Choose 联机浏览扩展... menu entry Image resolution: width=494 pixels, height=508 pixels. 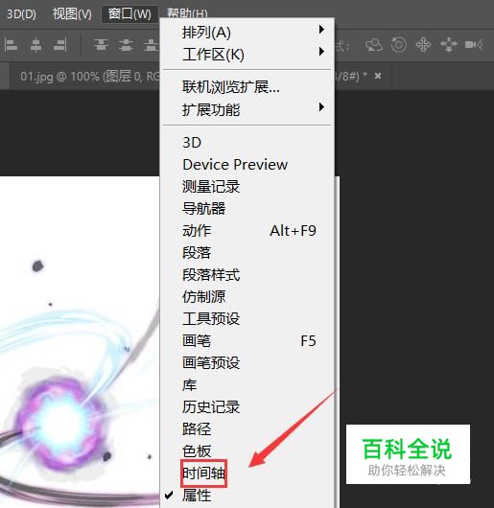coord(248,87)
